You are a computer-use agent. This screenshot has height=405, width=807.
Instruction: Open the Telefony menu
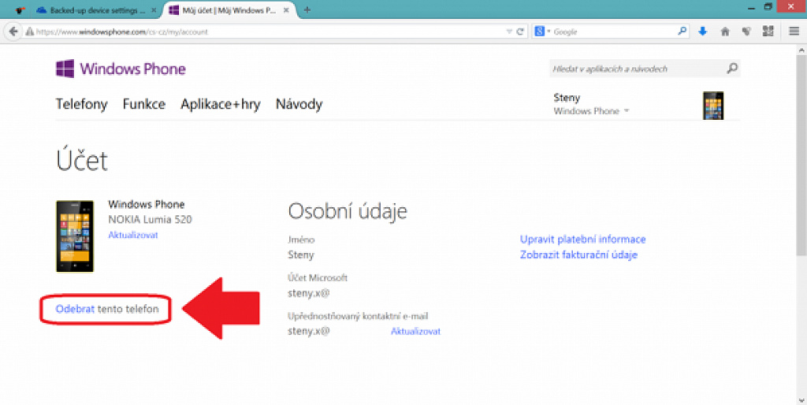pyautogui.click(x=81, y=105)
